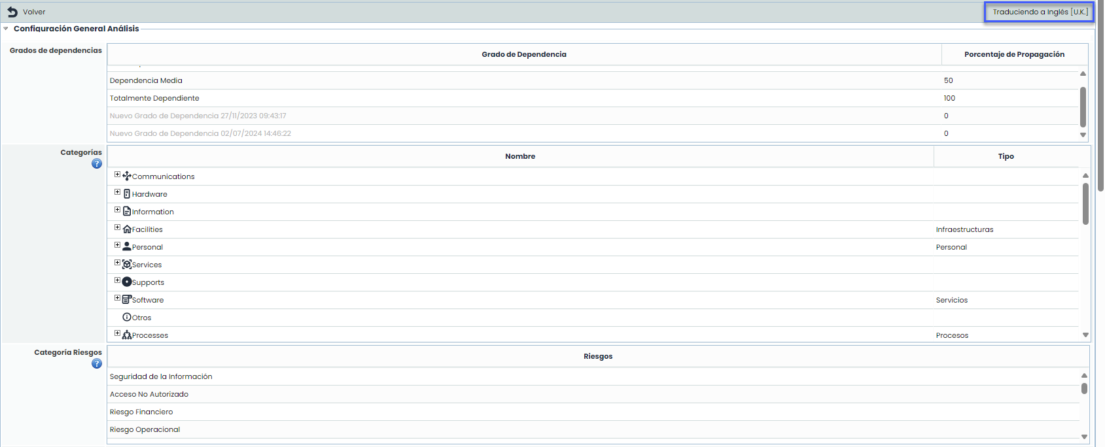Expand the Processes tree node
The height and width of the screenshot is (447, 1105).
118,333
